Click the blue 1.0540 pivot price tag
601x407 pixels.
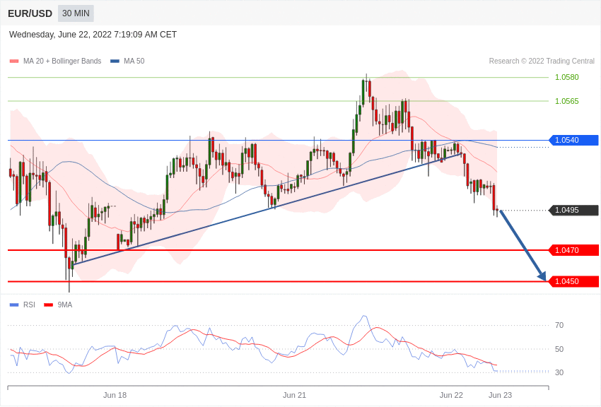573,140
